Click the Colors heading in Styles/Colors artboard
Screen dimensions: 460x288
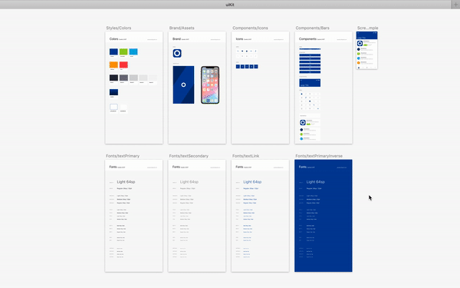[x=113, y=39]
